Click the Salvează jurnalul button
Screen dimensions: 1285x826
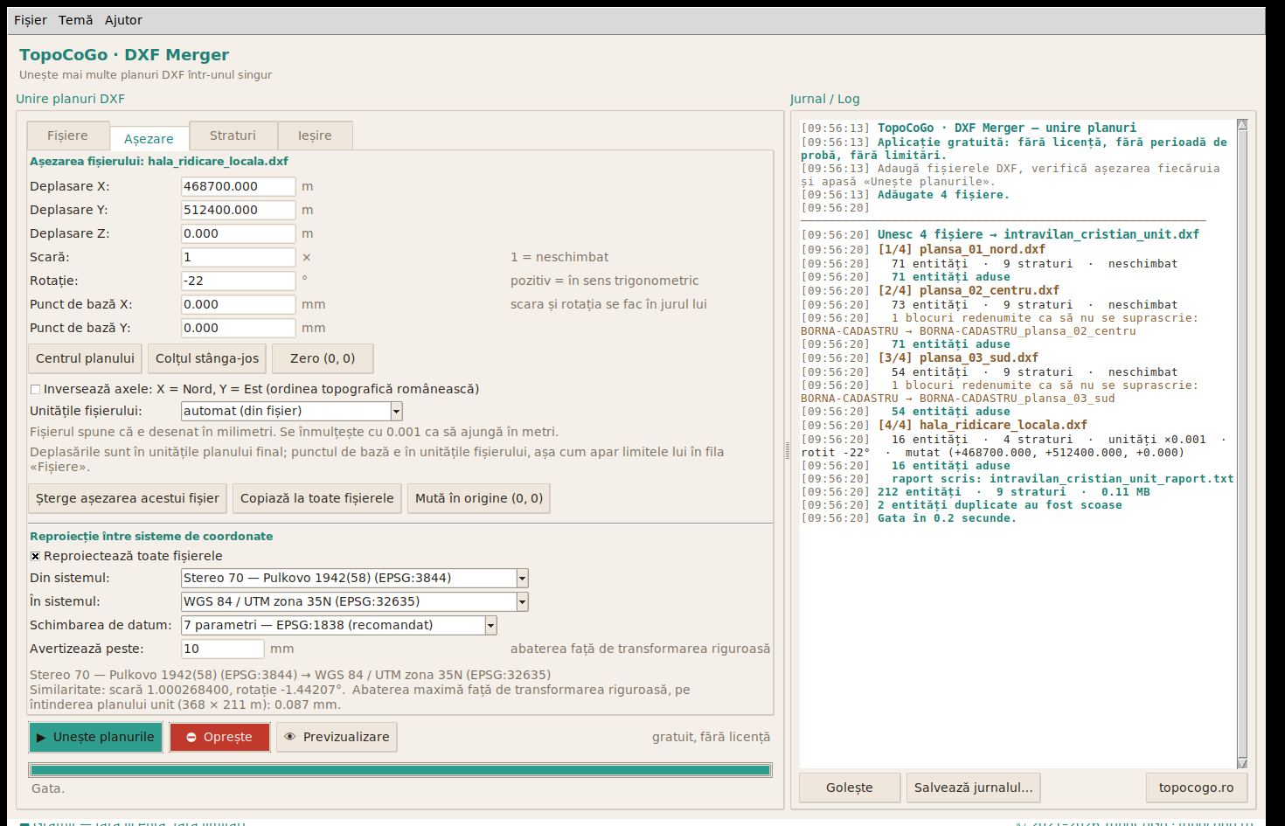tap(973, 788)
